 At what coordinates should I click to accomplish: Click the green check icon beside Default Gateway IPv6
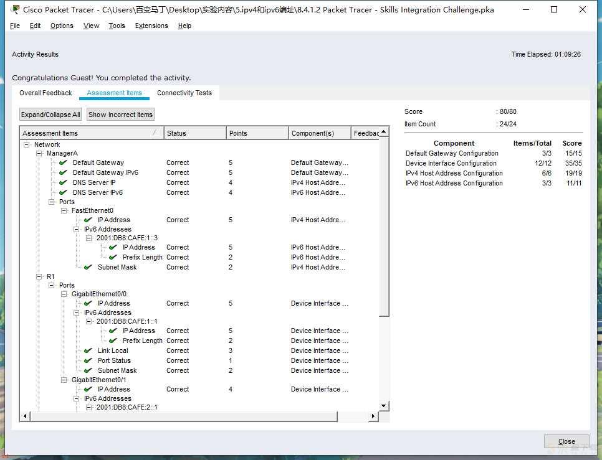(64, 172)
